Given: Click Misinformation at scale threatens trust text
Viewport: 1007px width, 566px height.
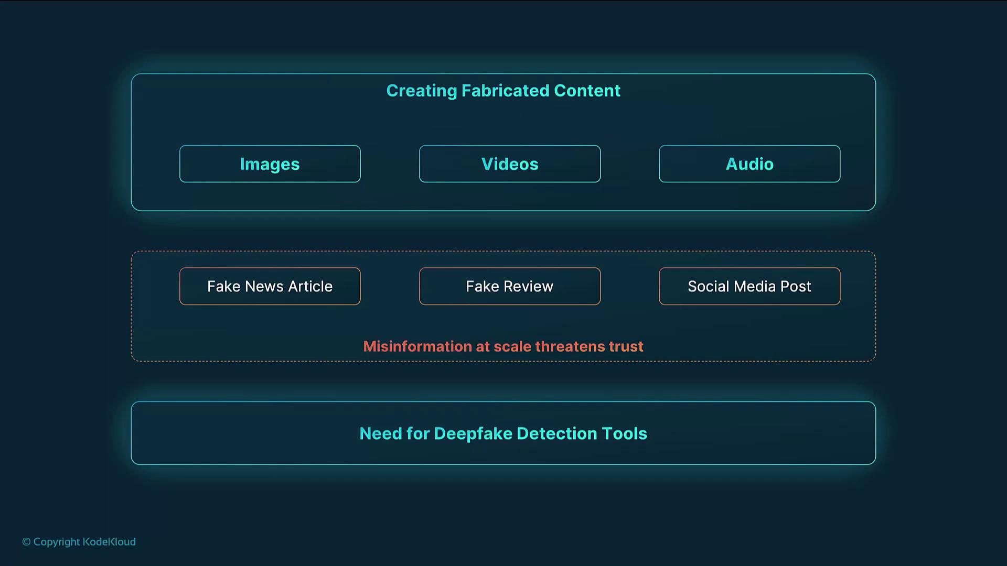Looking at the screenshot, I should click(503, 346).
